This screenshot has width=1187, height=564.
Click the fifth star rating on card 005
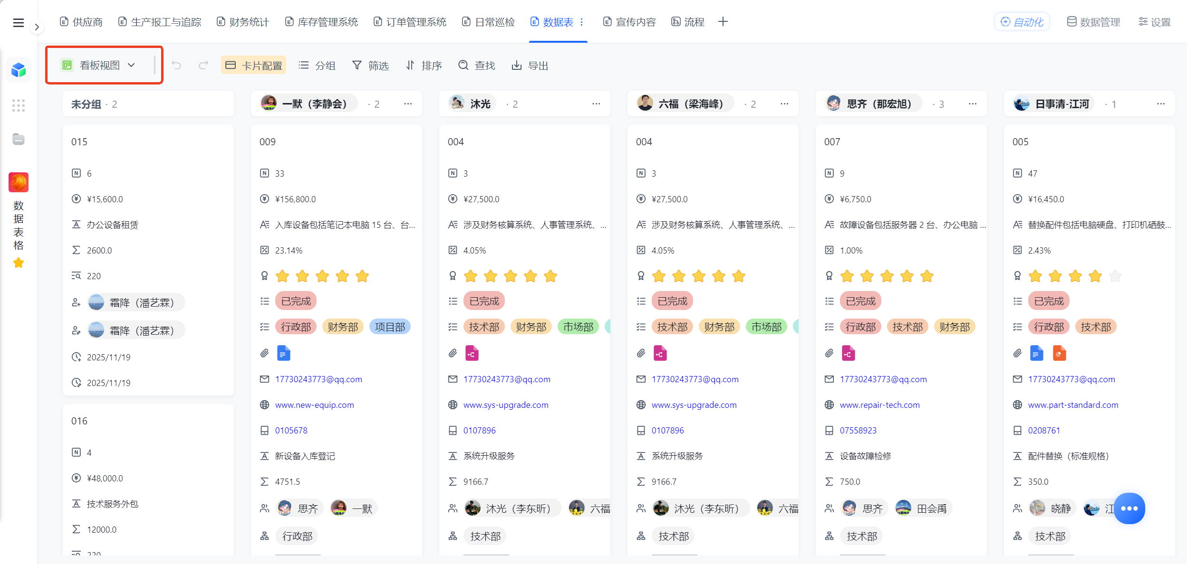tap(1115, 276)
